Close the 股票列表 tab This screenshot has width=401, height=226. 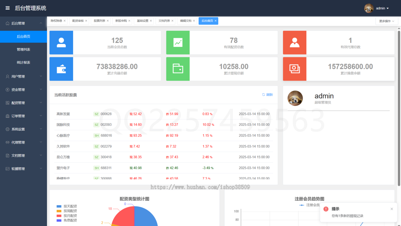[108, 21]
